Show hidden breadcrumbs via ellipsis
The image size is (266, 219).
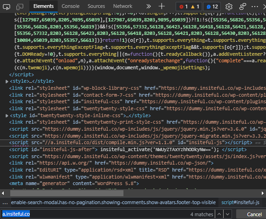5,203
